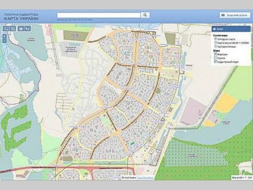Click the icon in the Шари panel header

click(x=215, y=29)
